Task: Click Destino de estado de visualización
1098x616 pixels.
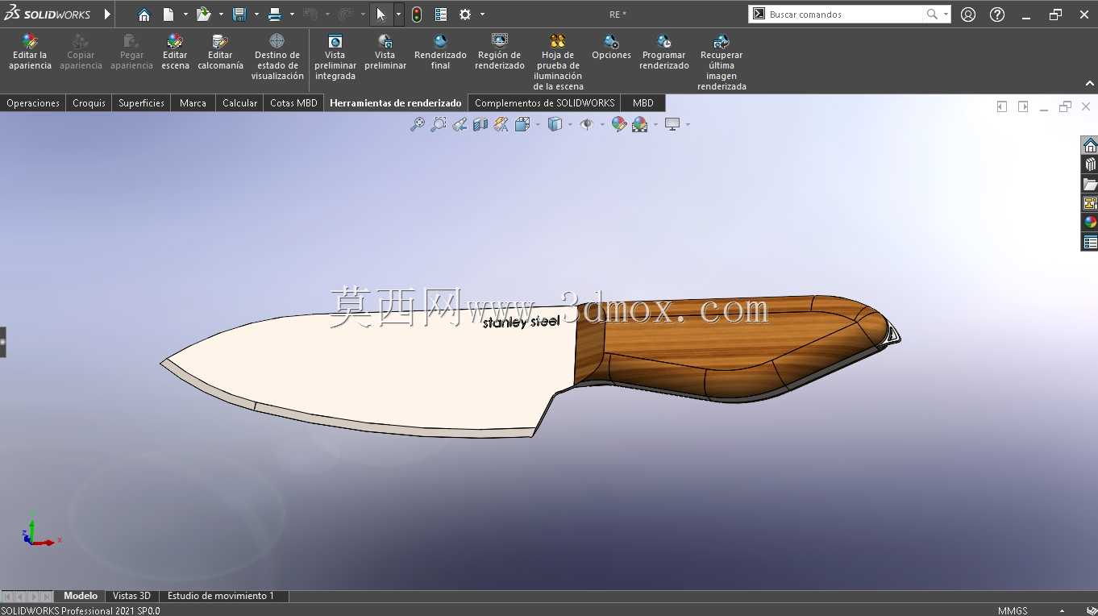Action: coord(277,57)
